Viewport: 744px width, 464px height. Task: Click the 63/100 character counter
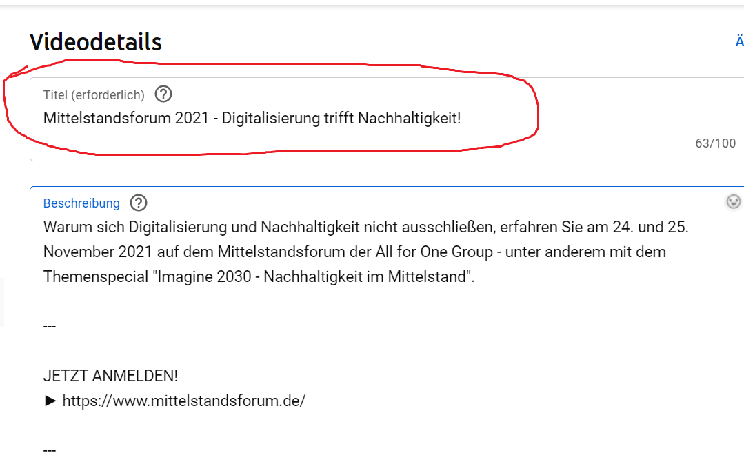[x=715, y=143]
